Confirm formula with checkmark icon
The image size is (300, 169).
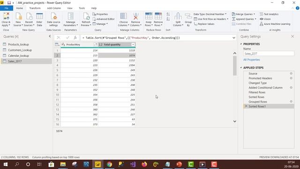tap(67, 38)
